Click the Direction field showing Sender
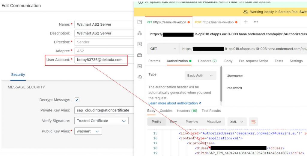This screenshot has height=156, width=307. [104, 42]
